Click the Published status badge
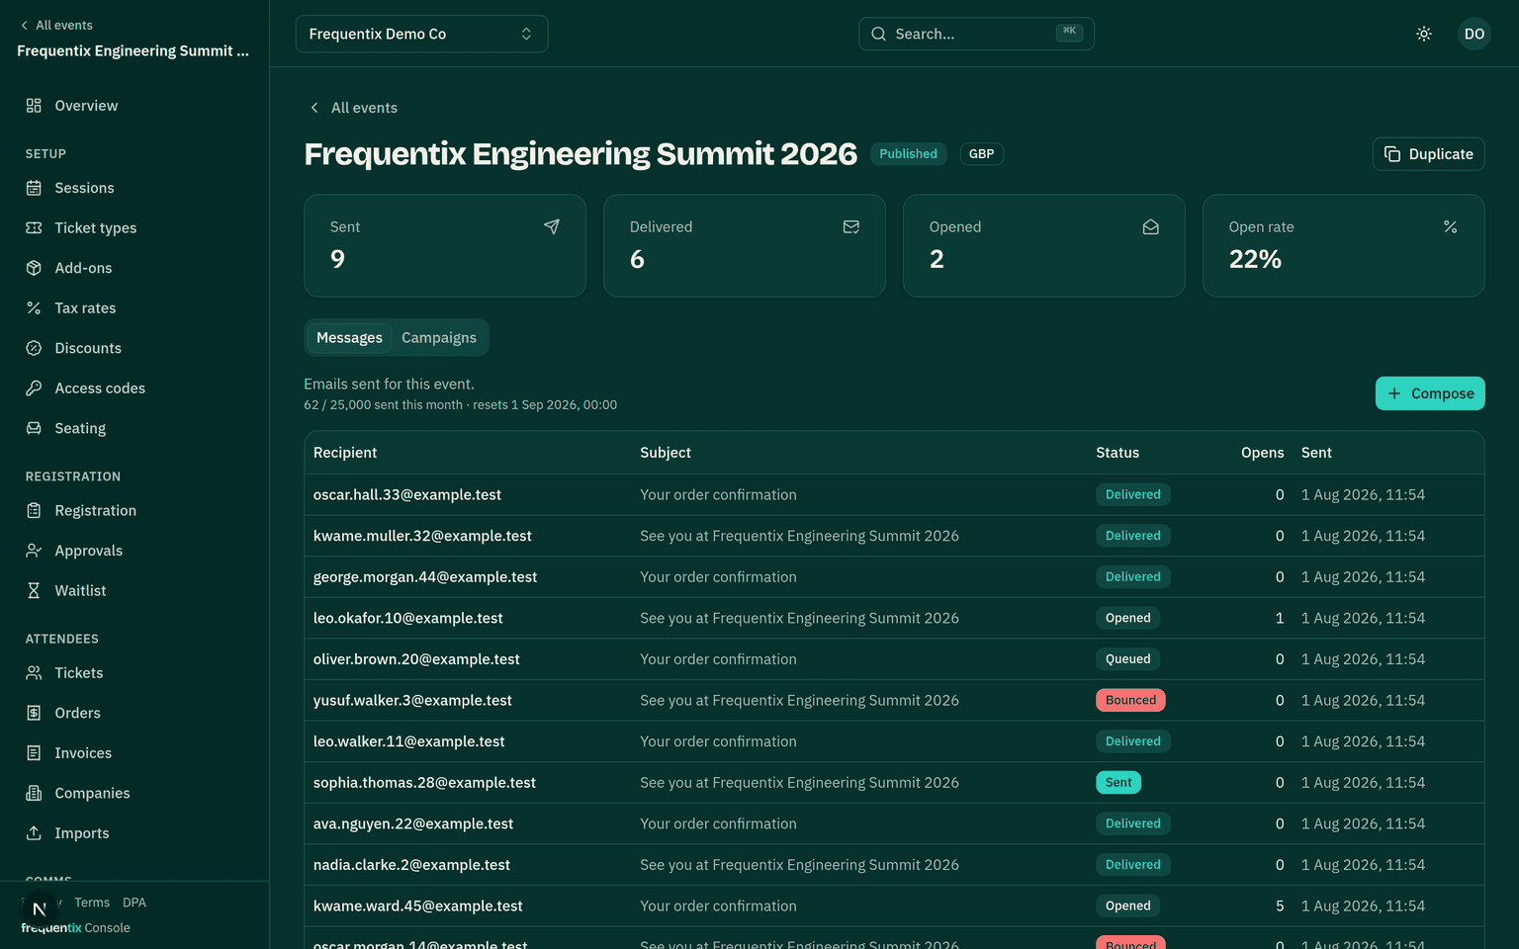 (x=908, y=154)
